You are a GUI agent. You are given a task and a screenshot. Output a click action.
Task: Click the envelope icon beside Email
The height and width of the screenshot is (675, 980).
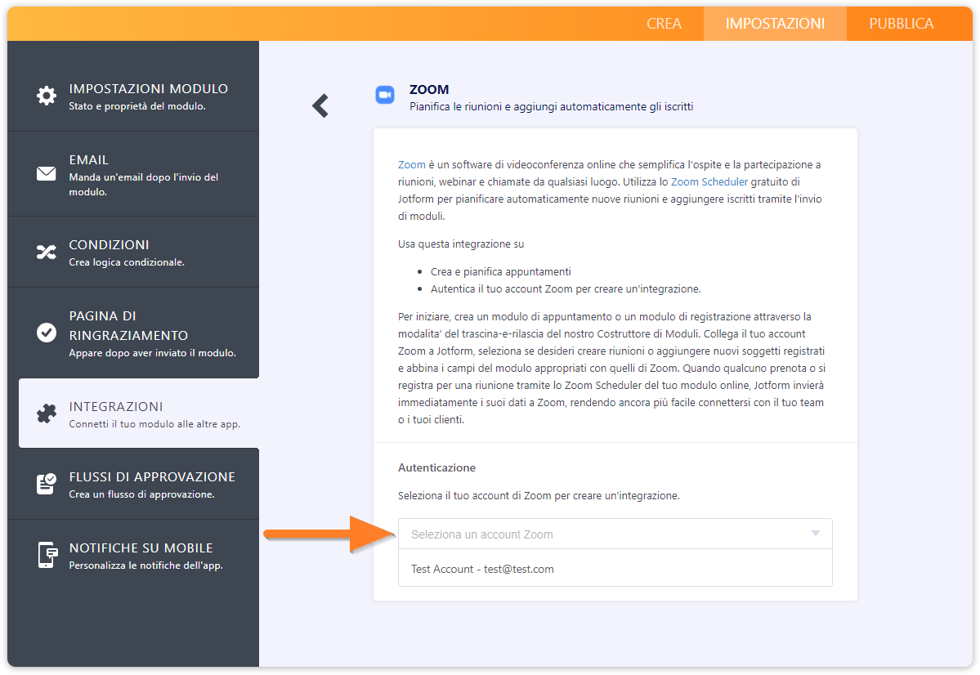[47, 174]
